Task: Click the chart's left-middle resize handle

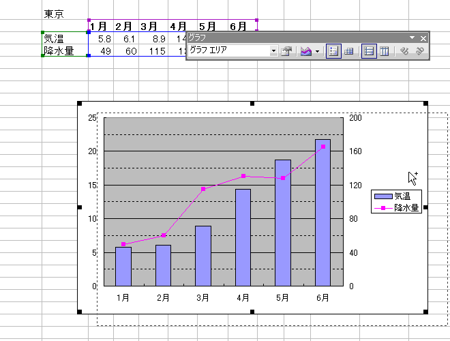Action: (x=80, y=207)
